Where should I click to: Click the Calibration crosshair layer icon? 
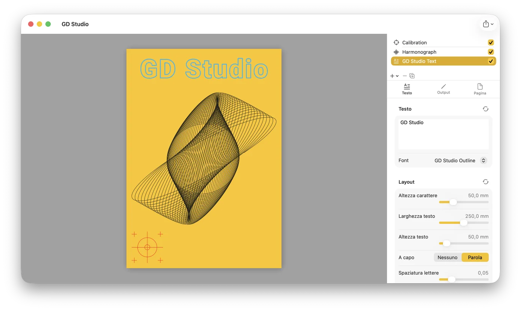(396, 42)
